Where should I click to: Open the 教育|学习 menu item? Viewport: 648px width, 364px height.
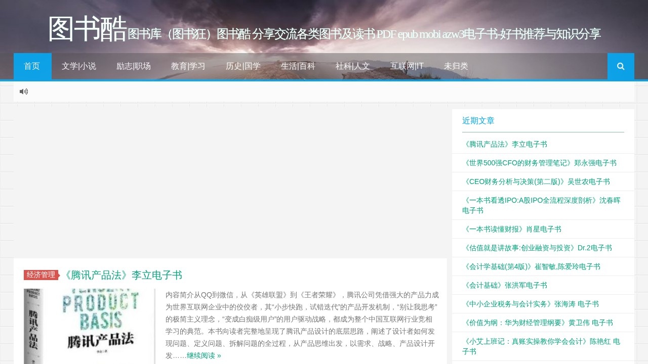(x=188, y=66)
